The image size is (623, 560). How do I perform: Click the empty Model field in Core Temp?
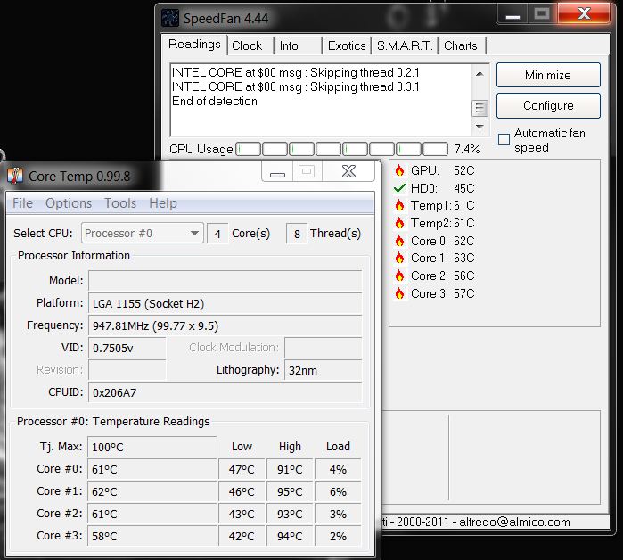tap(225, 281)
